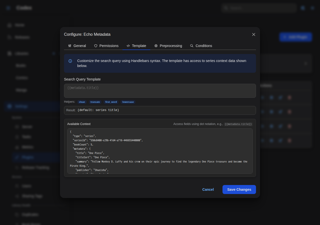
Task: Open Users in the background sidebar
Action: 27,186
